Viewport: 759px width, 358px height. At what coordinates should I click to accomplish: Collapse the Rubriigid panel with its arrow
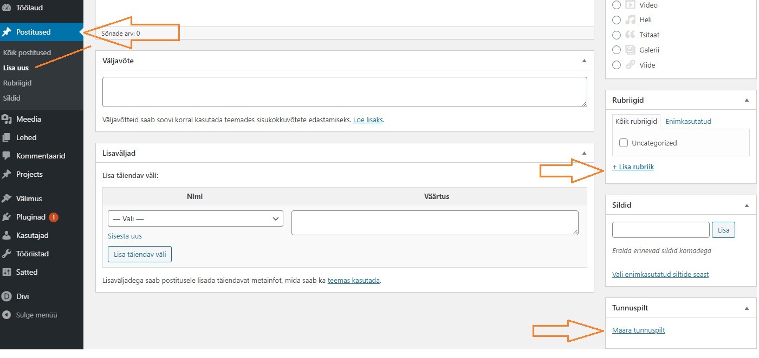coord(747,100)
